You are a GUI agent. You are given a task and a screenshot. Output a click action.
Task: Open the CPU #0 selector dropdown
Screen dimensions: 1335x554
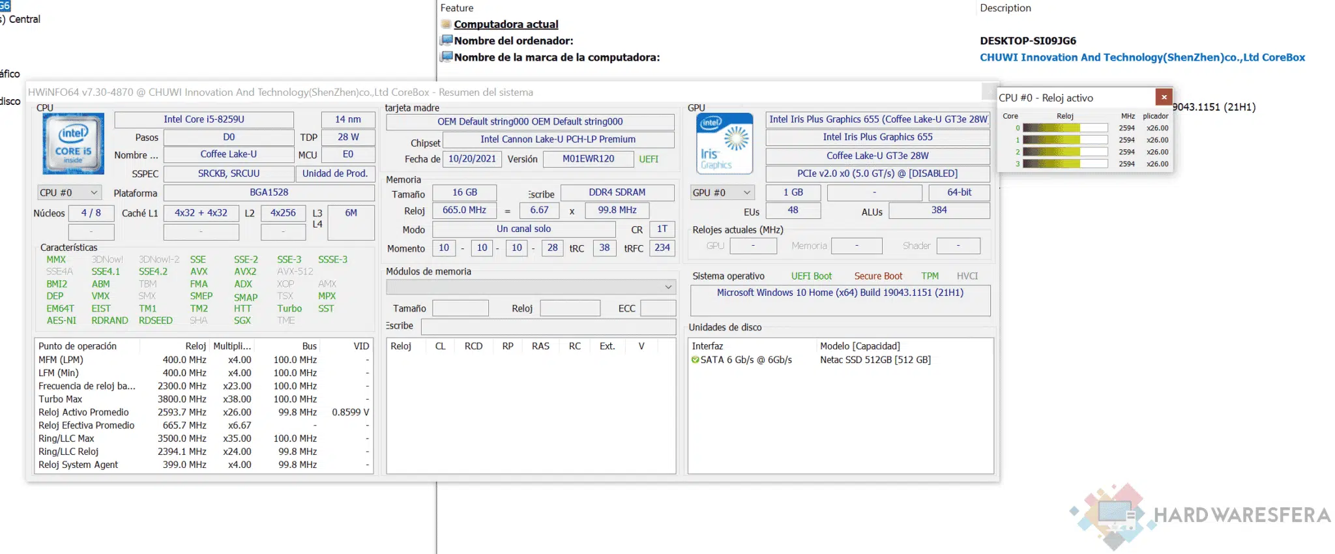tap(69, 193)
